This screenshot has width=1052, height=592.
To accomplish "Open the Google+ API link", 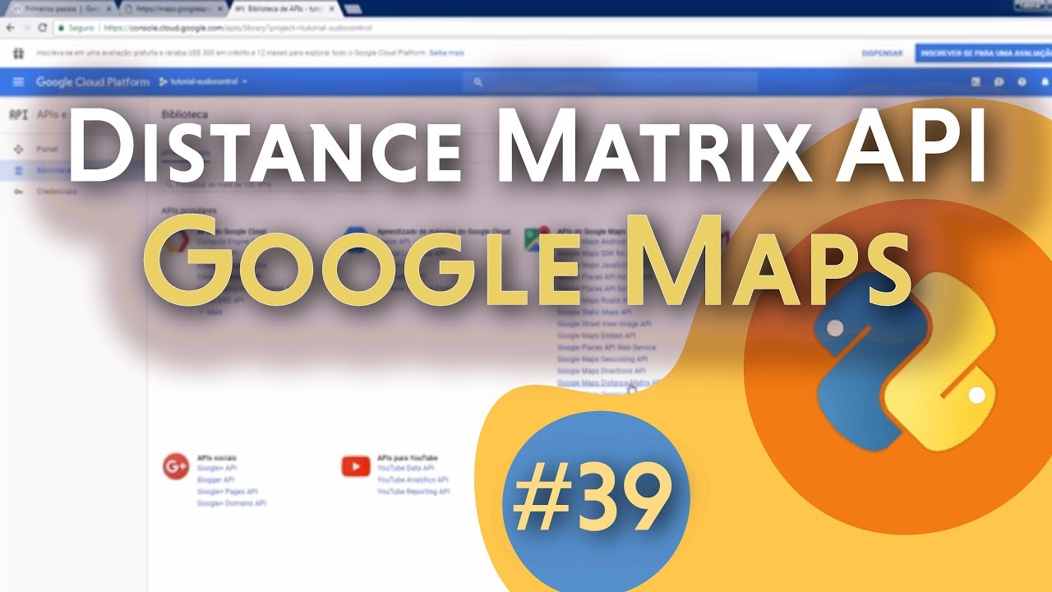I will click(x=216, y=468).
